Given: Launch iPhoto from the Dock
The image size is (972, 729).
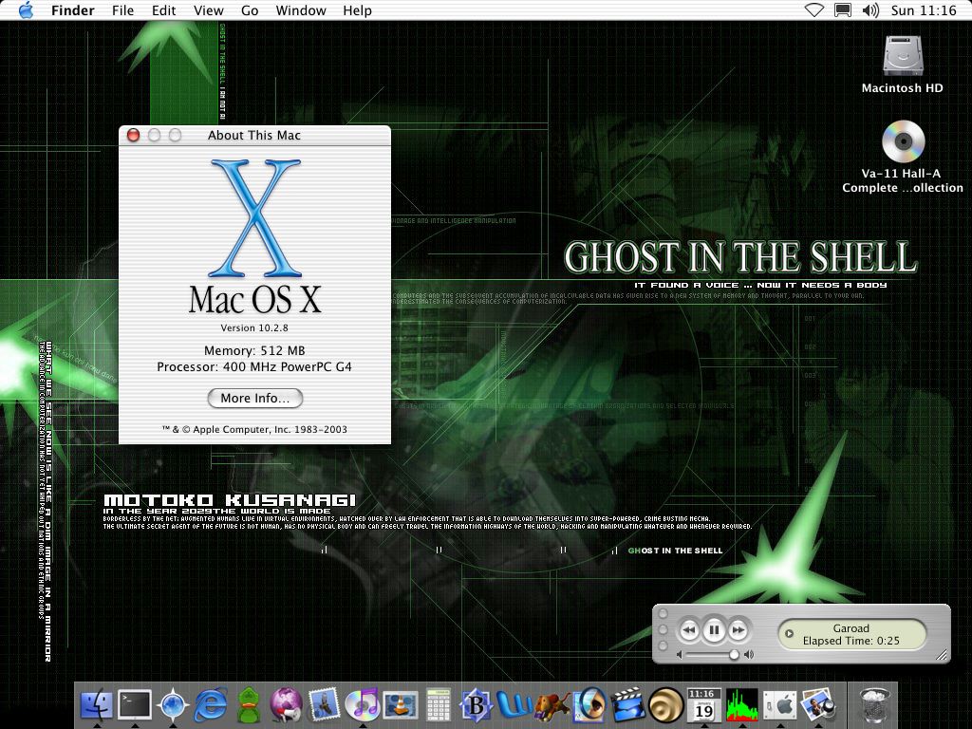Looking at the screenshot, I should click(817, 704).
